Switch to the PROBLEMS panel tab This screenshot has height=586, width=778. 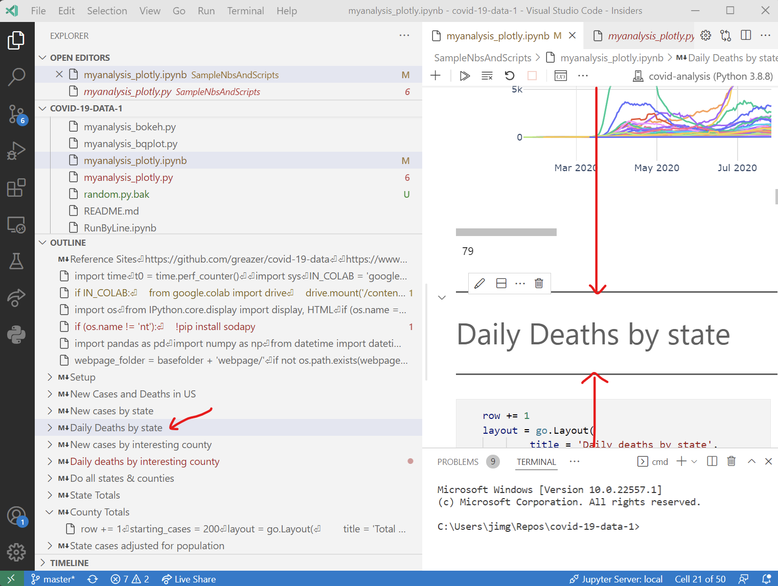(458, 462)
